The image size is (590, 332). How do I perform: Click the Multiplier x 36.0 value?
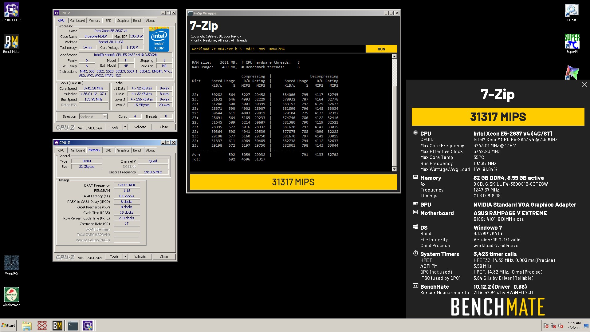(93, 94)
